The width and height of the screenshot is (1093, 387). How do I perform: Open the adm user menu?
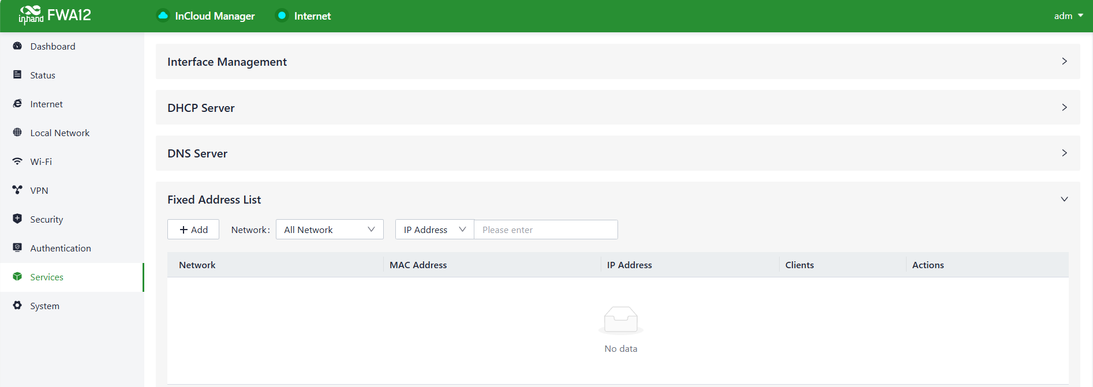click(1068, 16)
